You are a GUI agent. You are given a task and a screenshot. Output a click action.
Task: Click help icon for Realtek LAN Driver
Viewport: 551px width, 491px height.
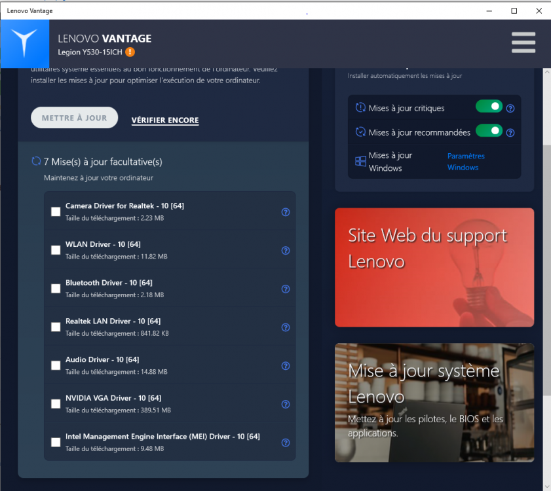point(286,327)
